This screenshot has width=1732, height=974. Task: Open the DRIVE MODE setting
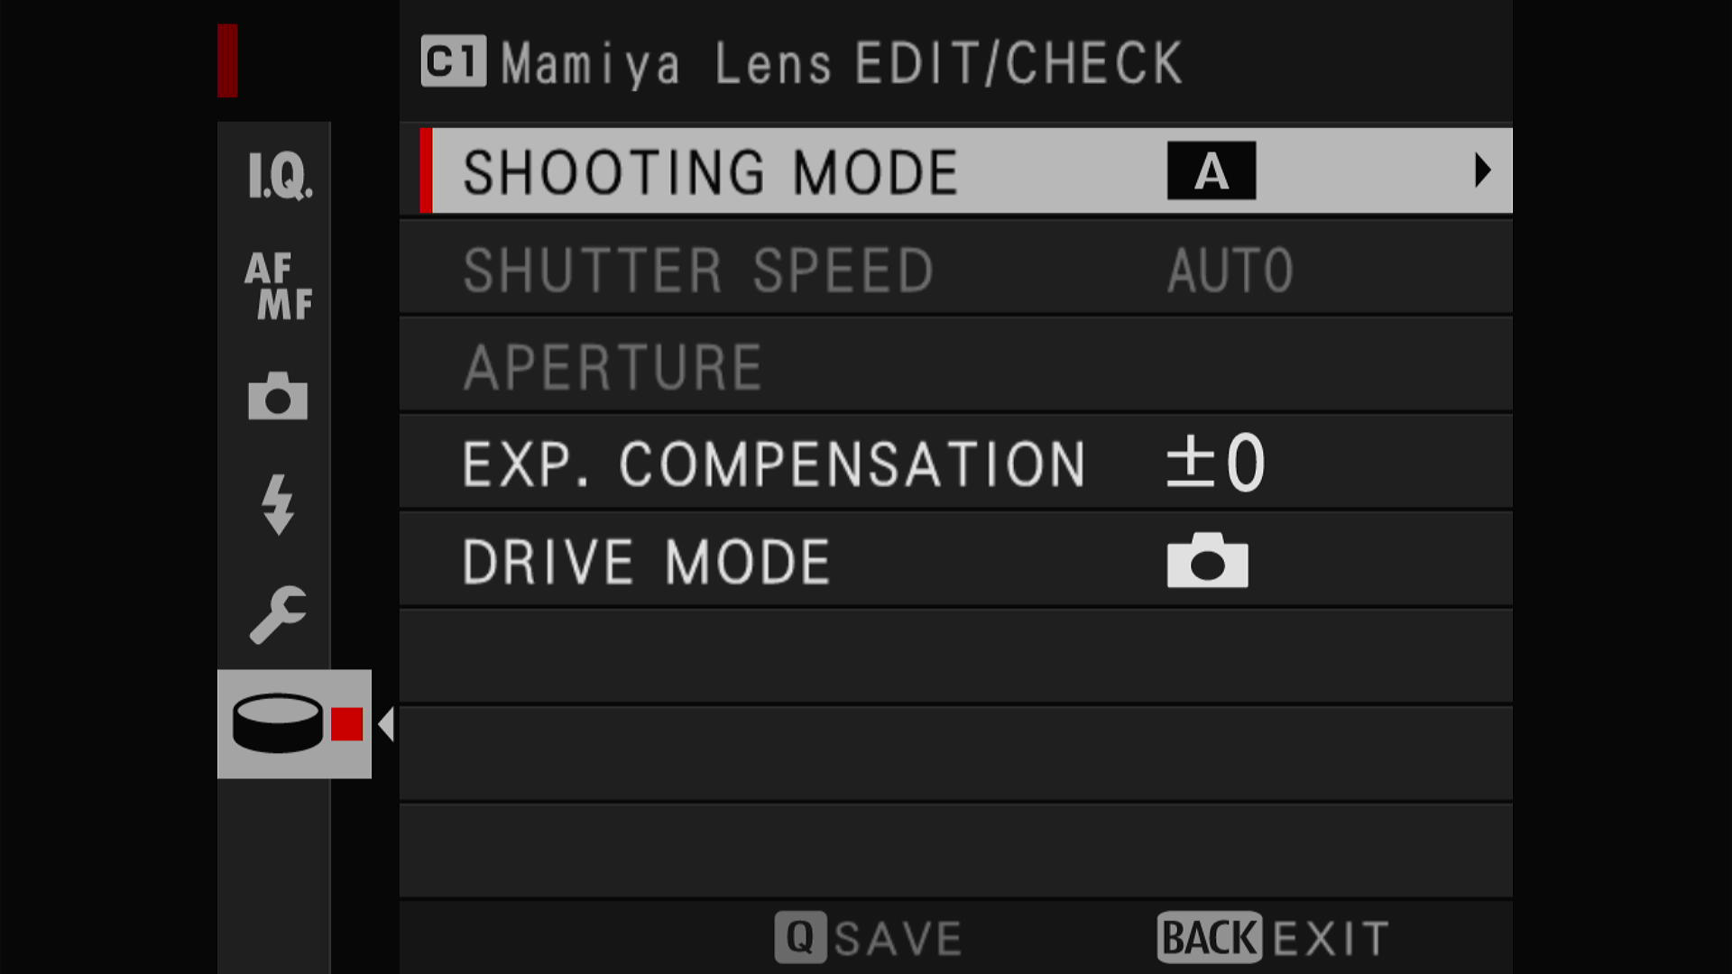956,561
